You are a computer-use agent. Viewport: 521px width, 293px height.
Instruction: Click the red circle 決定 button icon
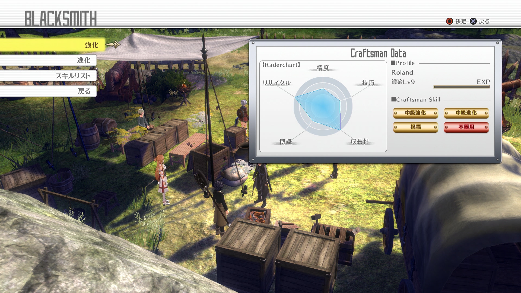[449, 21]
